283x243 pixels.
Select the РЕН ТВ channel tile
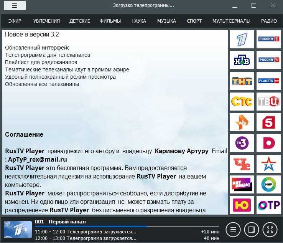[242, 122]
